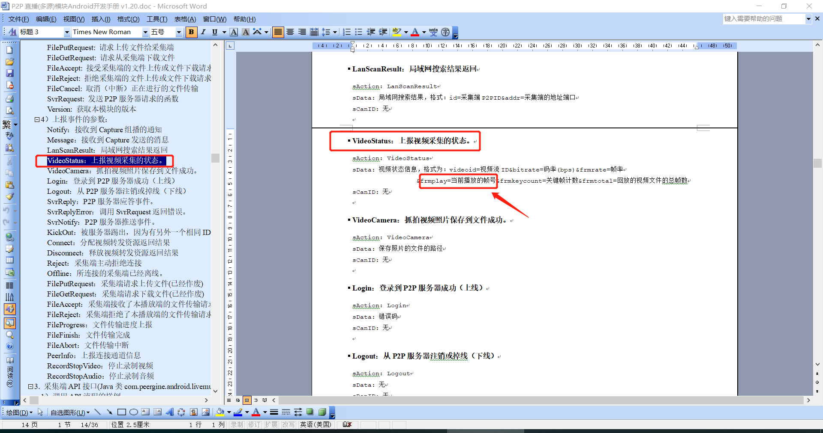
Task: Decrease paragraph indent
Action: tap(371, 32)
